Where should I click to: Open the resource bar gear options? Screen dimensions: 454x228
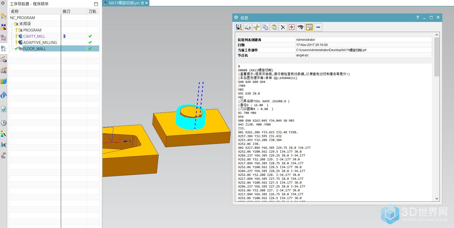[x=3, y=3]
